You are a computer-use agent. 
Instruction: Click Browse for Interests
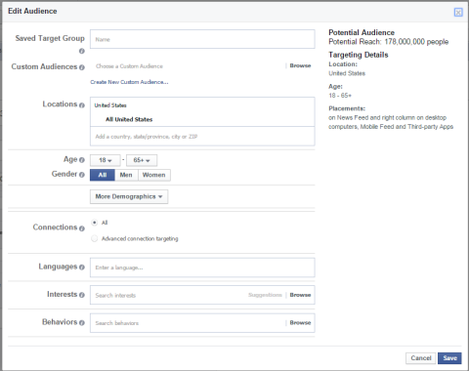coord(300,295)
